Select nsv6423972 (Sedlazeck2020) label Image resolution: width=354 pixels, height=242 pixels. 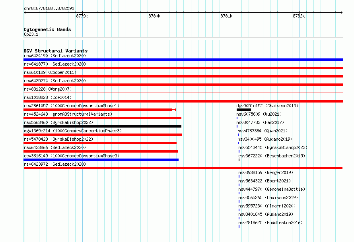pyautogui.click(x=55, y=164)
